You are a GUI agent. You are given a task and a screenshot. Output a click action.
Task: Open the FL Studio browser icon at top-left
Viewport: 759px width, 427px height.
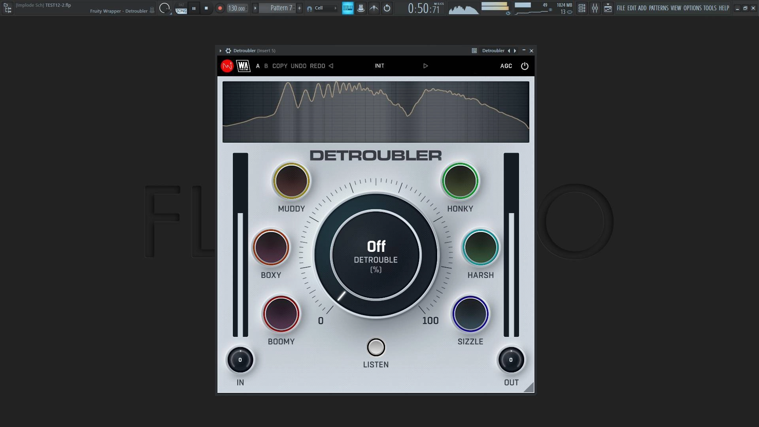tap(8, 8)
